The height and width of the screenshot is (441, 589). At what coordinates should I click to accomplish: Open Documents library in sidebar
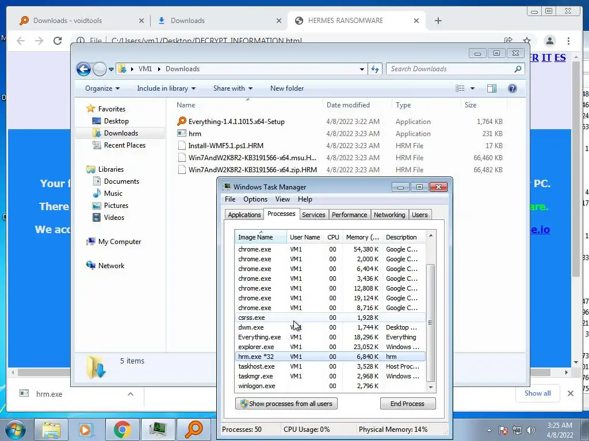(121, 181)
